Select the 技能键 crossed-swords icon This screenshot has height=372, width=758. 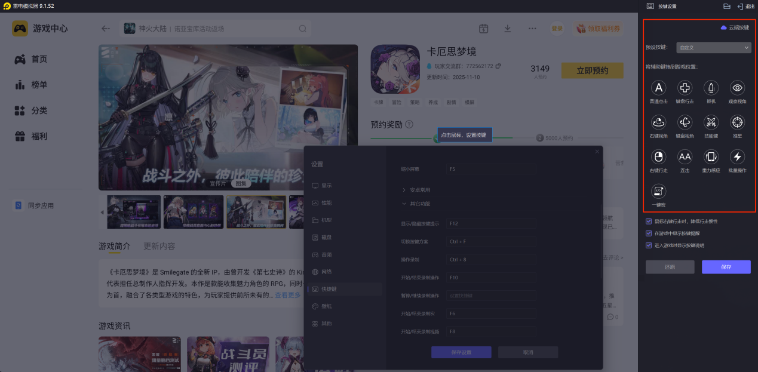tap(711, 122)
